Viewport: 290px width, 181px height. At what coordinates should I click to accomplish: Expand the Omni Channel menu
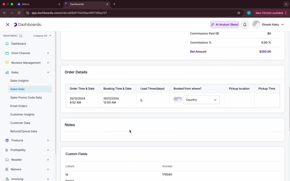pyautogui.click(x=48, y=53)
